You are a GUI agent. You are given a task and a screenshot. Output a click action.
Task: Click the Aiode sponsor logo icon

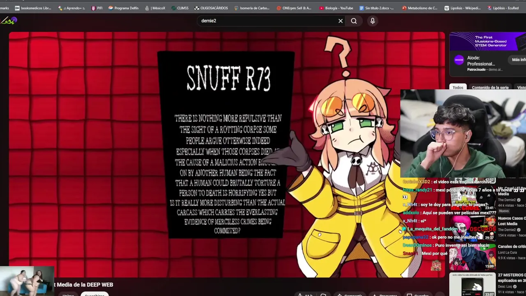point(459,60)
